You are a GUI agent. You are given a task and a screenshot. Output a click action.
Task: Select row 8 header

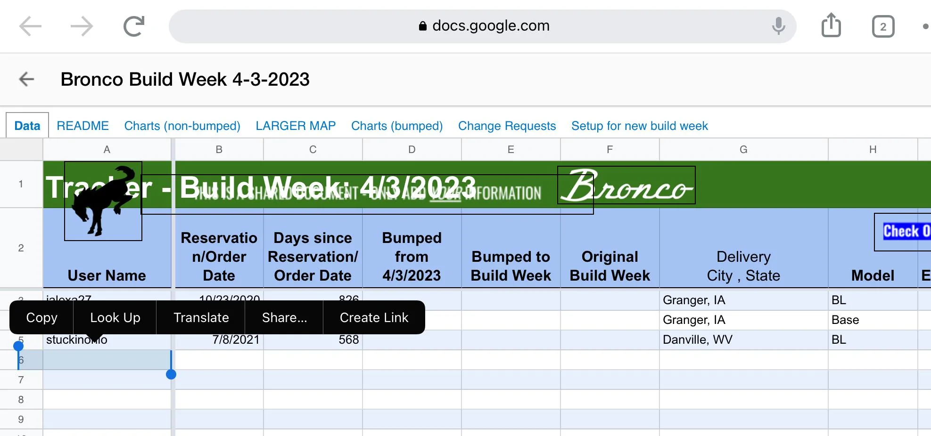(21, 399)
